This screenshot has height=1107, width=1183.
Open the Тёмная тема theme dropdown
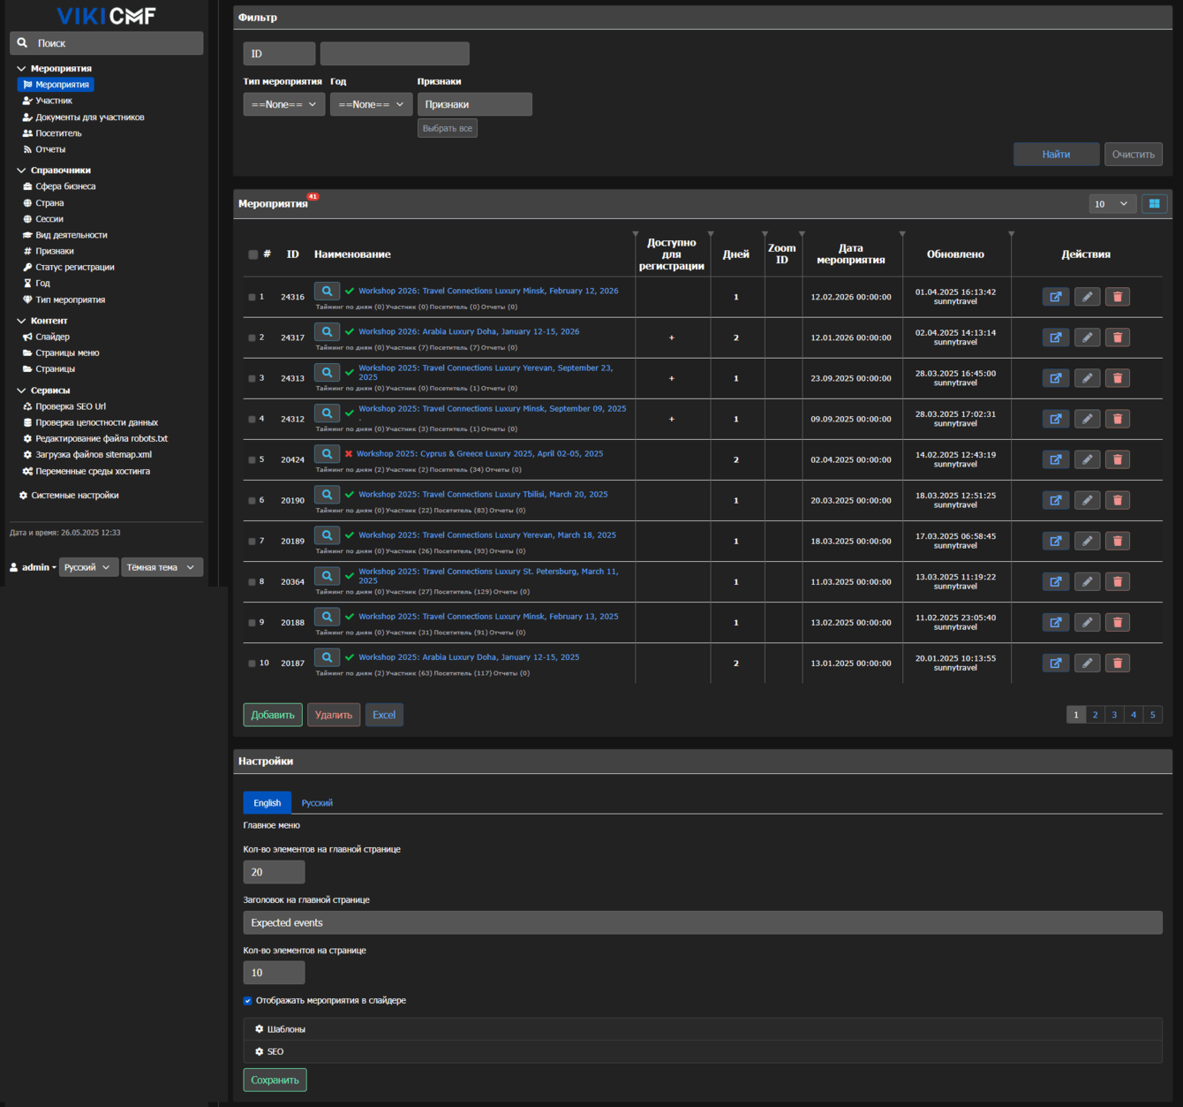point(162,567)
